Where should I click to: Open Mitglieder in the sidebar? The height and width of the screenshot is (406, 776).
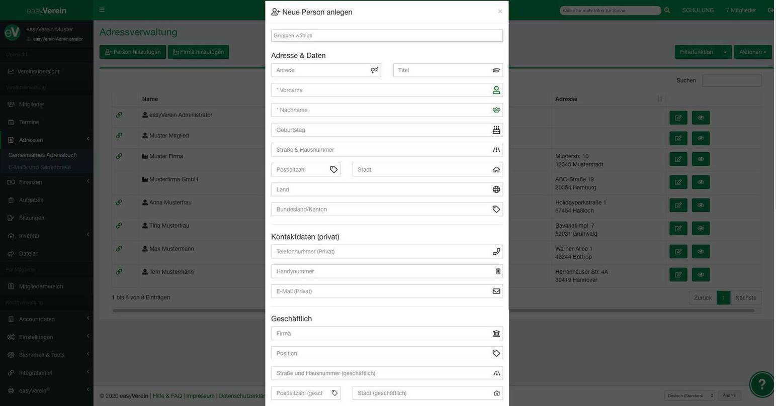coord(32,105)
